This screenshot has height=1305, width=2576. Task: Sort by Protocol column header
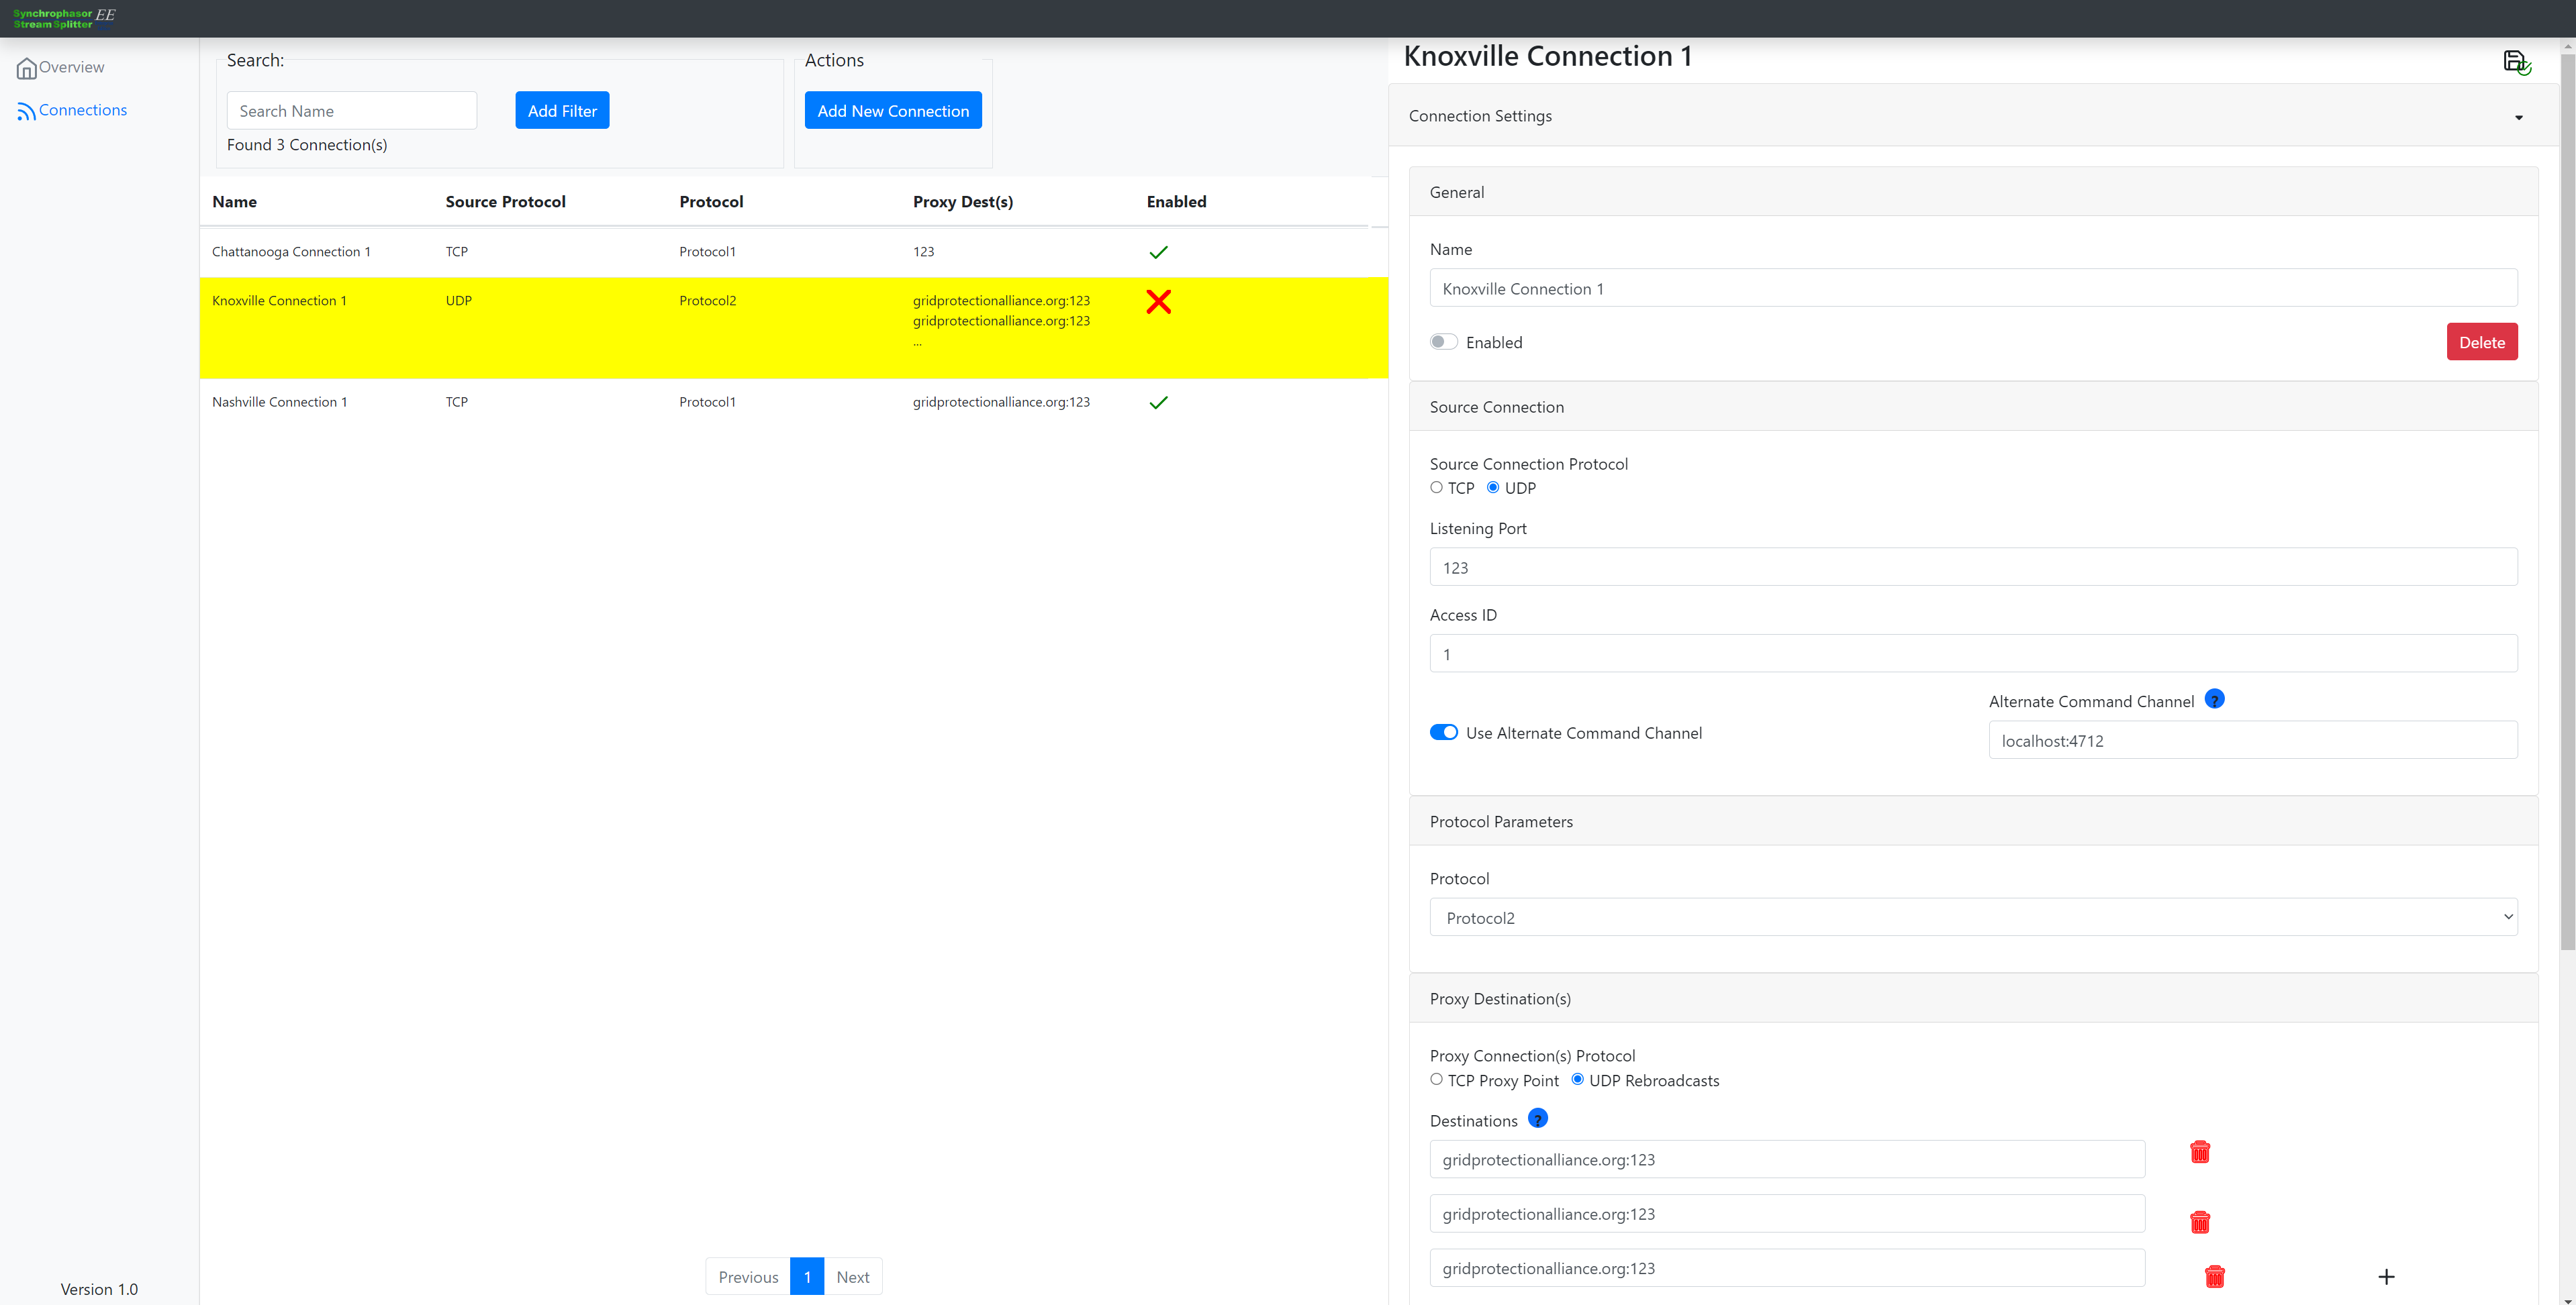[x=711, y=202]
